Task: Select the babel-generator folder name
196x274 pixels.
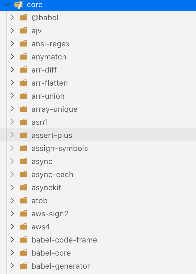Action: pos(61,266)
